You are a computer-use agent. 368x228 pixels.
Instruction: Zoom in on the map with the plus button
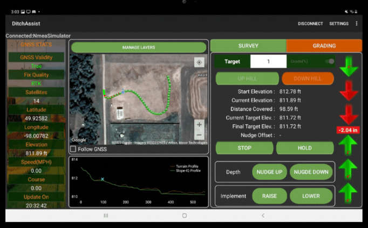pyautogui.click(x=199, y=125)
